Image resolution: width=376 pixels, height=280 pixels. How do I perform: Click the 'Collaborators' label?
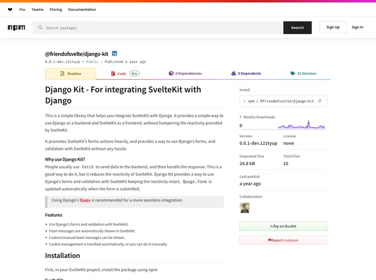click(251, 196)
